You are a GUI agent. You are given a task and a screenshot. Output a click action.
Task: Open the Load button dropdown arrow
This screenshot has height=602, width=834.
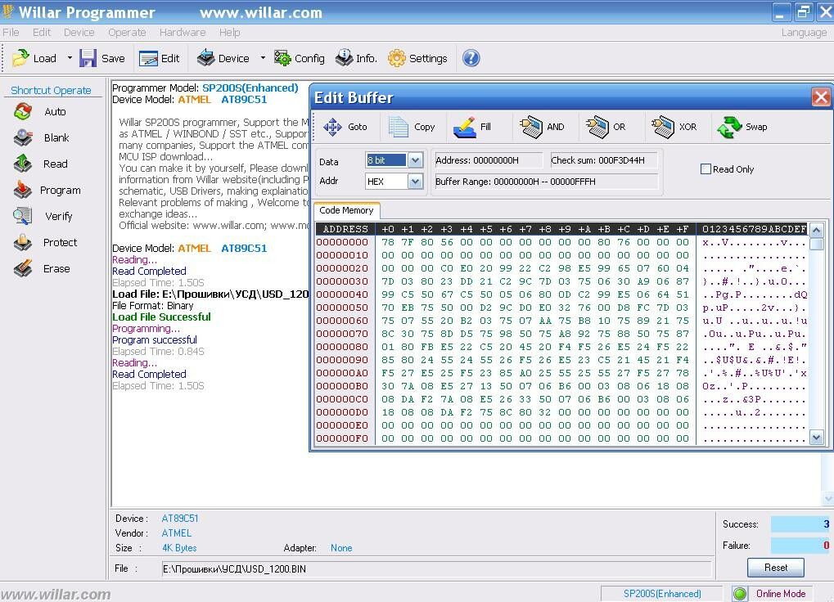click(70, 58)
